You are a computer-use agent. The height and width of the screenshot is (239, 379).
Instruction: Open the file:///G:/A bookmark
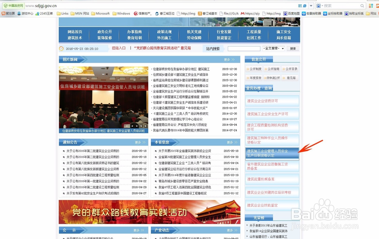[x=229, y=14]
